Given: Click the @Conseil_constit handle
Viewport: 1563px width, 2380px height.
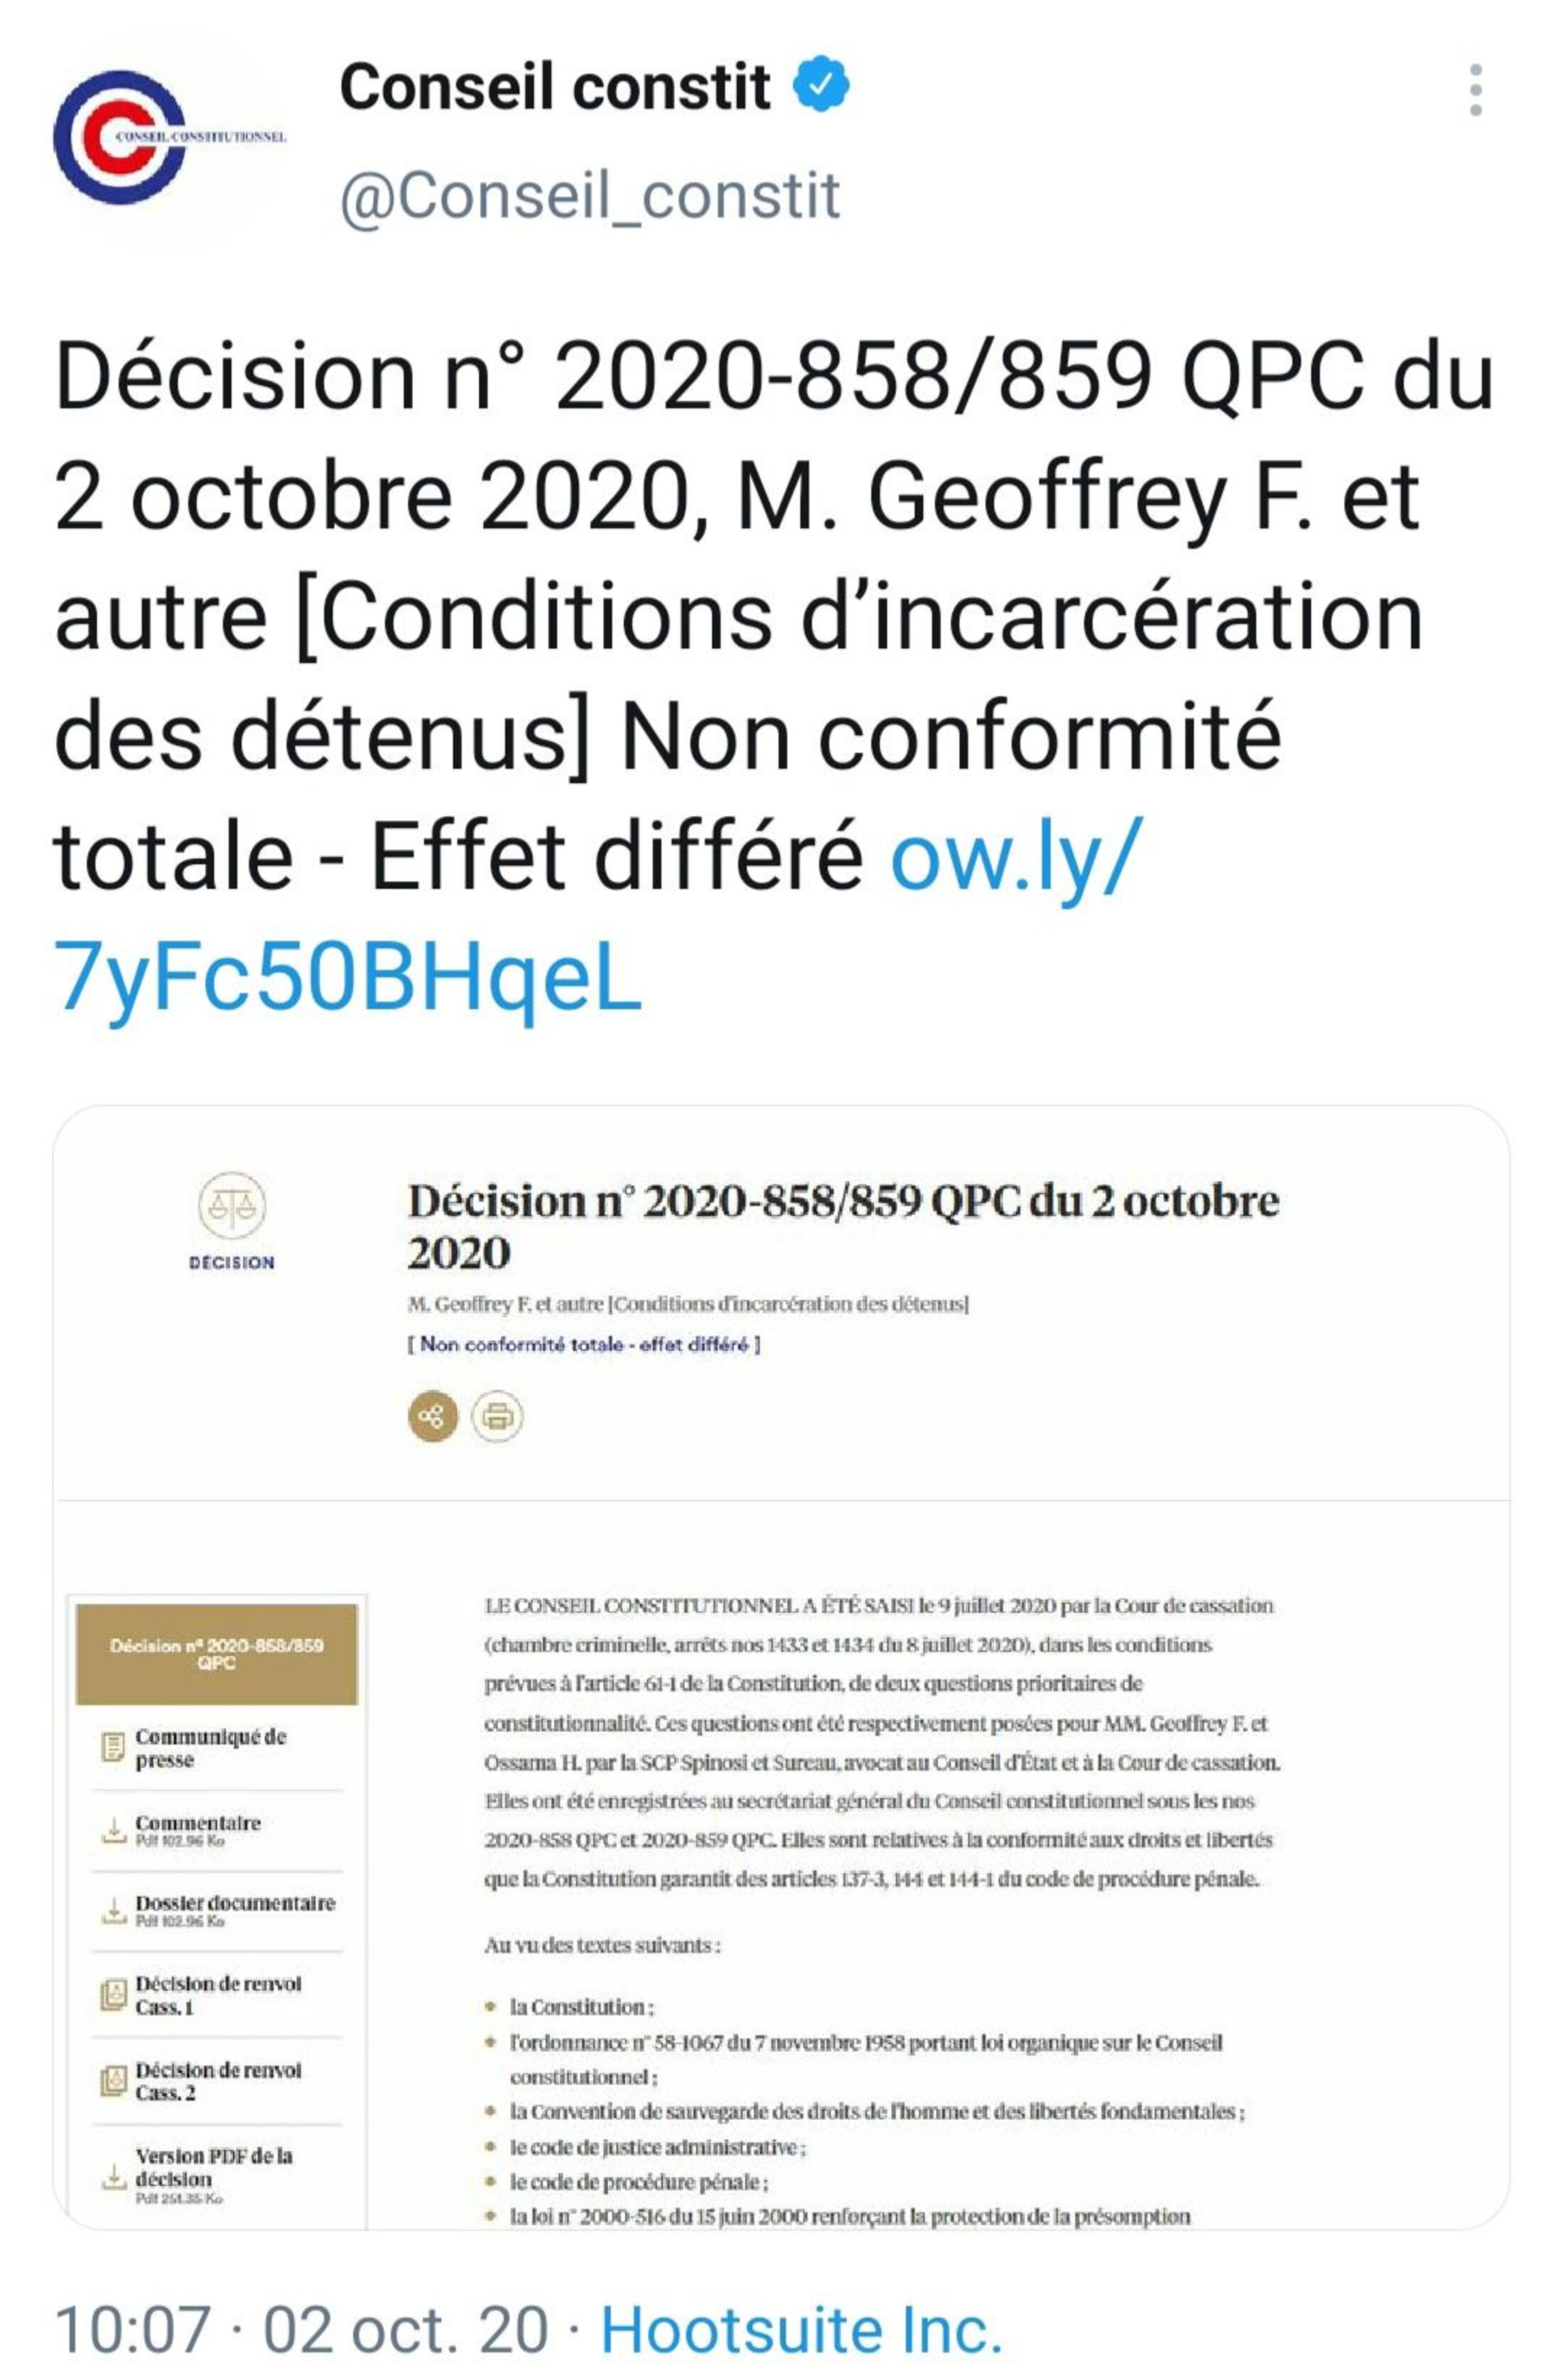Looking at the screenshot, I should (590, 196).
